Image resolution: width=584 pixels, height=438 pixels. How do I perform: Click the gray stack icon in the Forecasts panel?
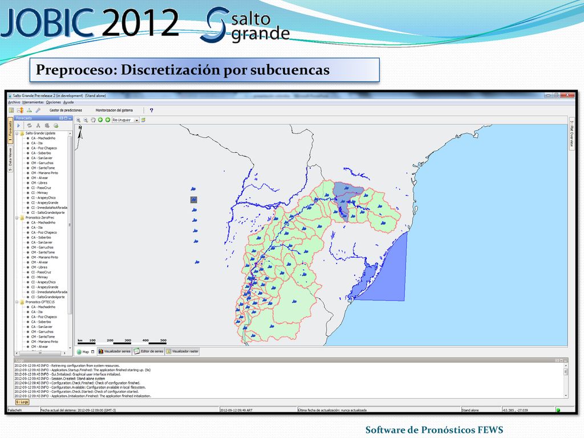coord(47,125)
